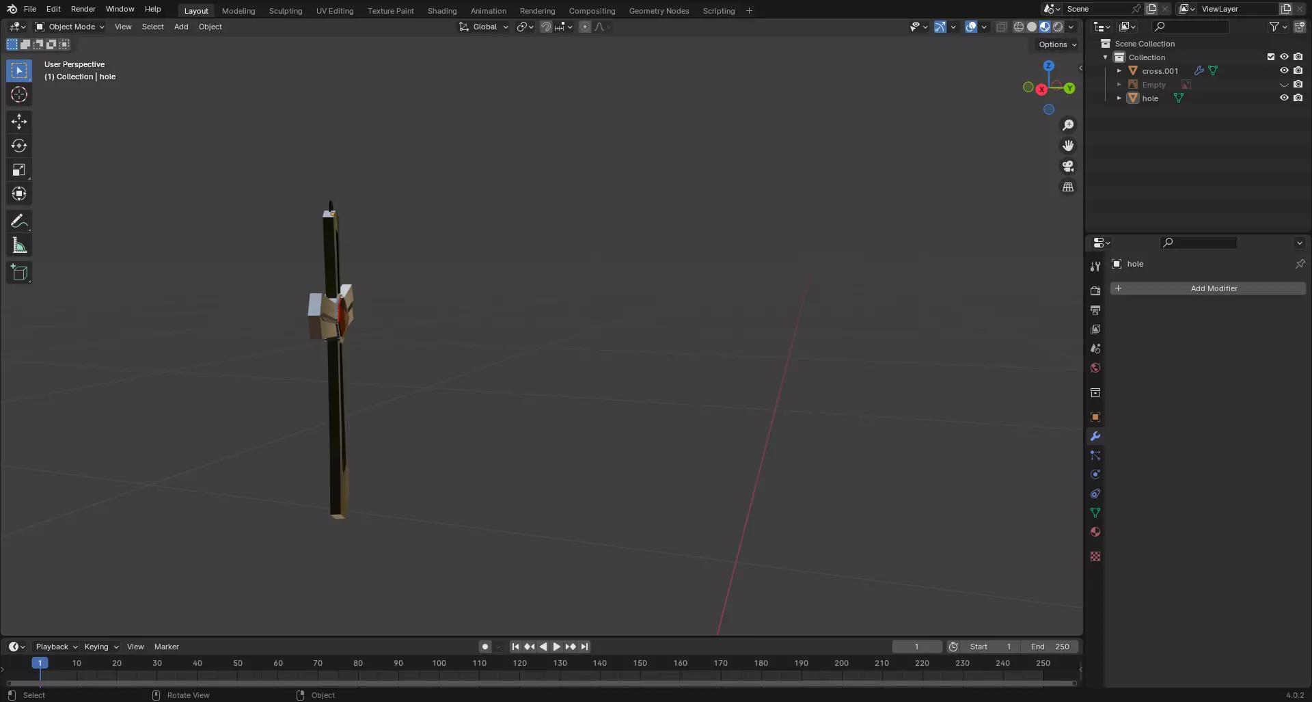Click the viewport zoom magnifier icon
The width and height of the screenshot is (1312, 702).
[x=1068, y=125]
